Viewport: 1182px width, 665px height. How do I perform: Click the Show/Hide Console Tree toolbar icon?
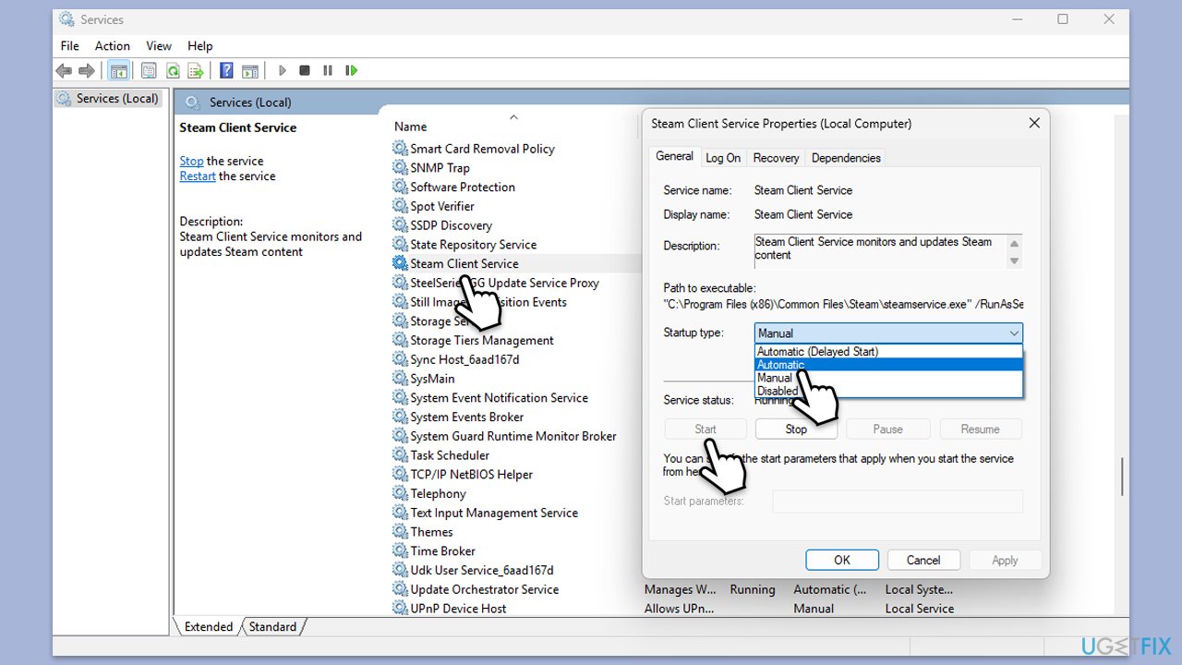tap(118, 70)
